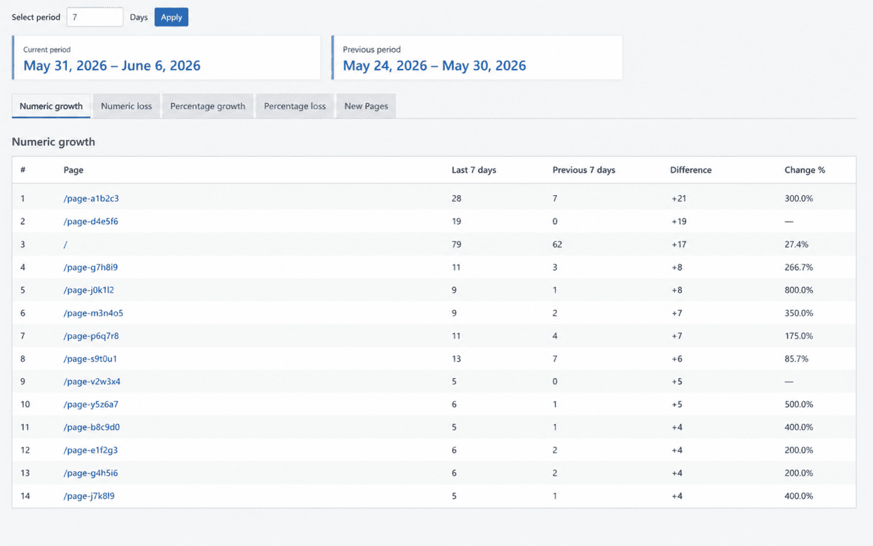Viewport: 873px width, 546px height.
Task: Switch to the Numeric growth tab
Action: 51,106
